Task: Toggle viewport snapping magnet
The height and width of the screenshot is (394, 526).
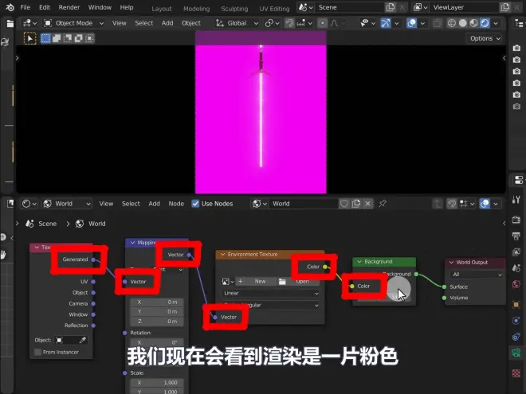Action: point(289,23)
